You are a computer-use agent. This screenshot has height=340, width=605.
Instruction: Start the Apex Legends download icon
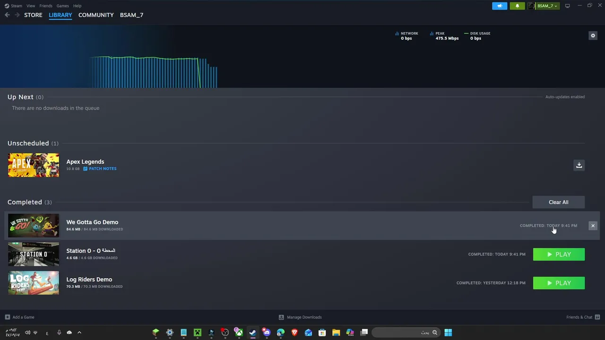(x=579, y=165)
